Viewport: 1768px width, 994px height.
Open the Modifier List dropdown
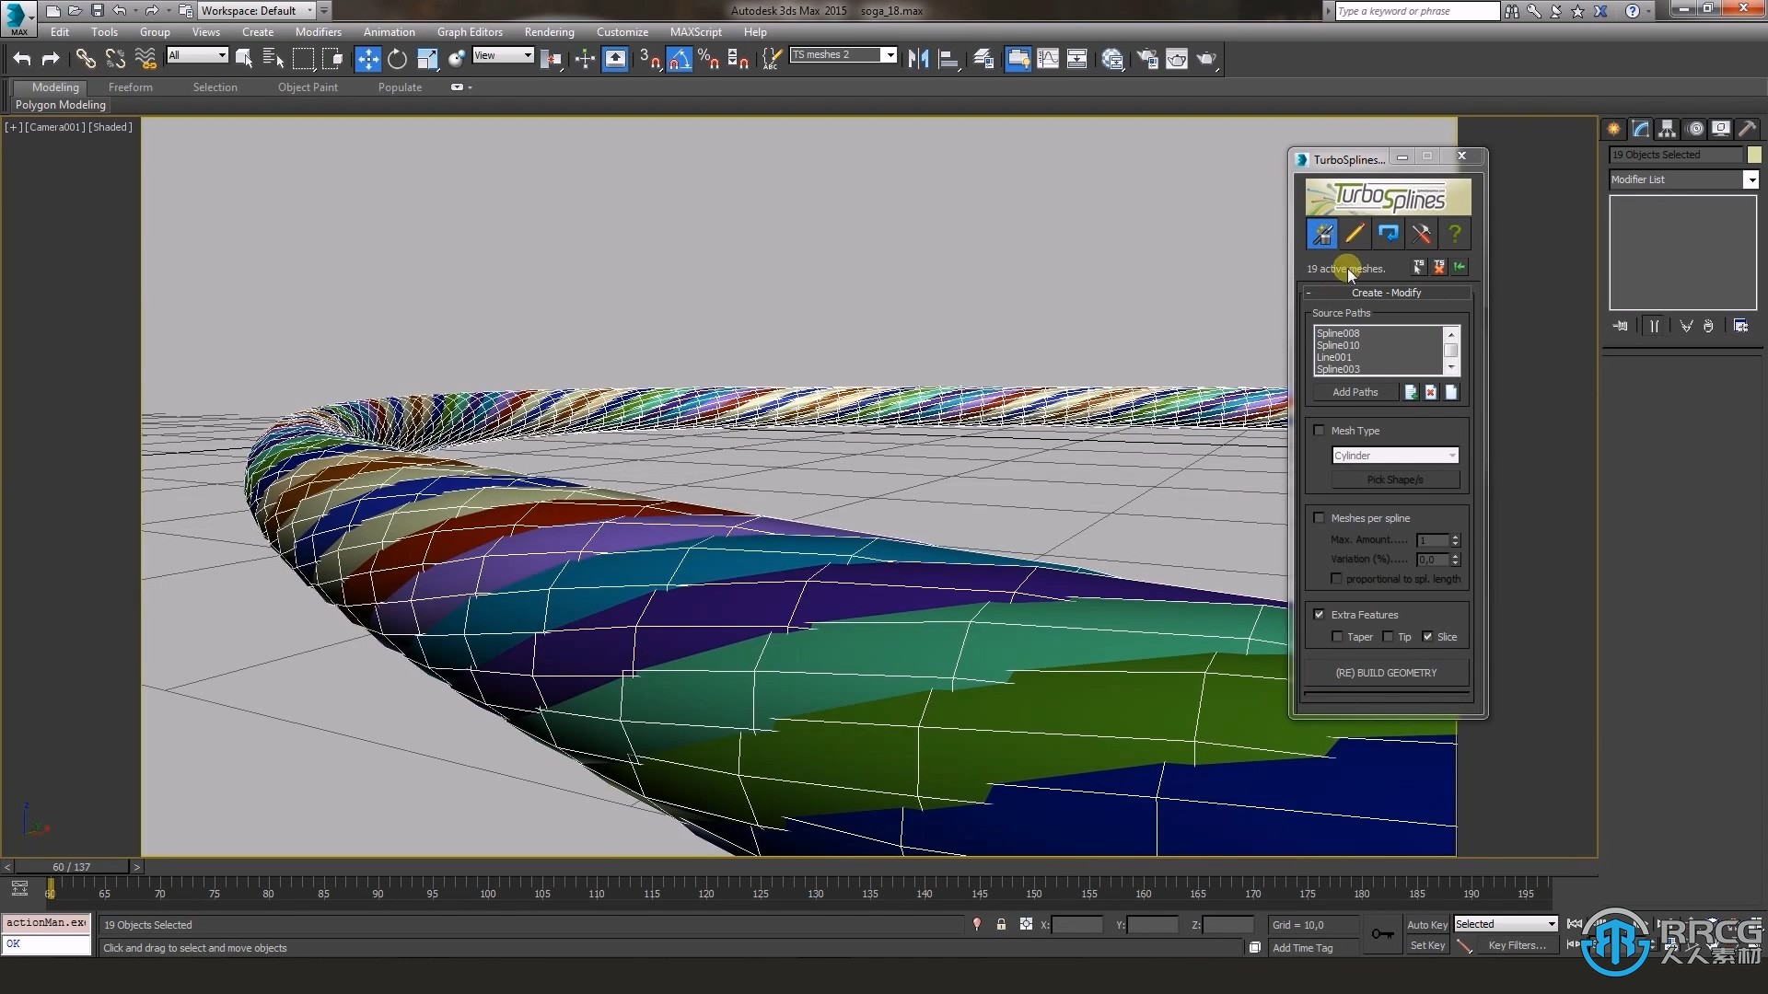(x=1752, y=179)
